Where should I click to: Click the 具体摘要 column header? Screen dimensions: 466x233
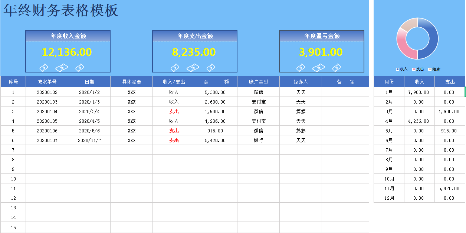coord(132,82)
